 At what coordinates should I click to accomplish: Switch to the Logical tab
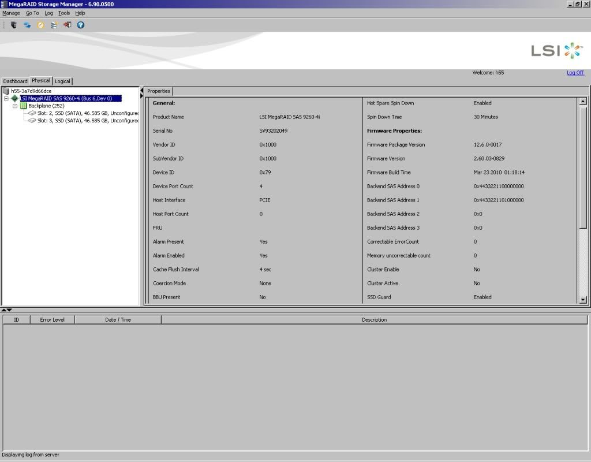(x=62, y=81)
